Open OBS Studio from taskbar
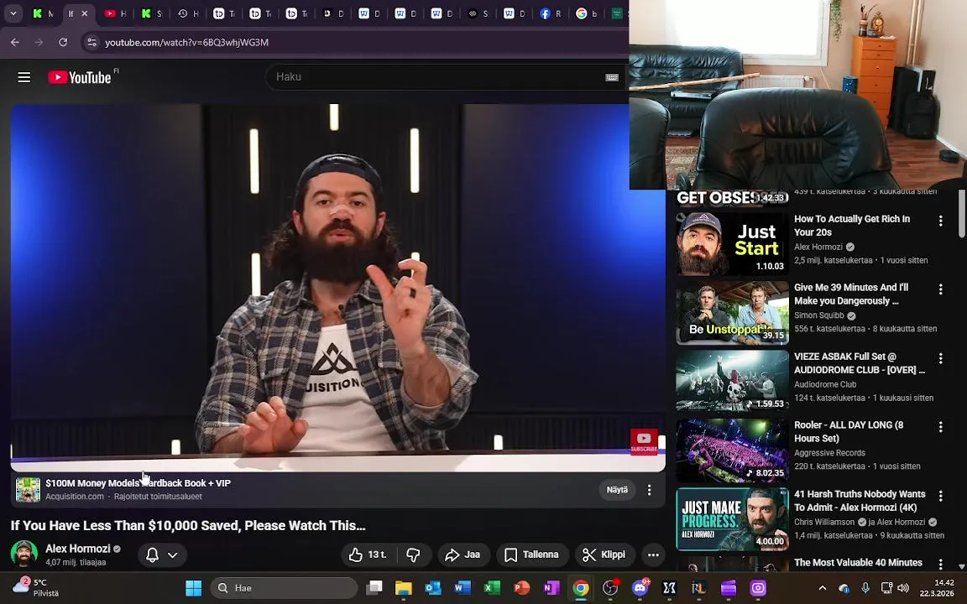The height and width of the screenshot is (604, 967). tap(610, 588)
